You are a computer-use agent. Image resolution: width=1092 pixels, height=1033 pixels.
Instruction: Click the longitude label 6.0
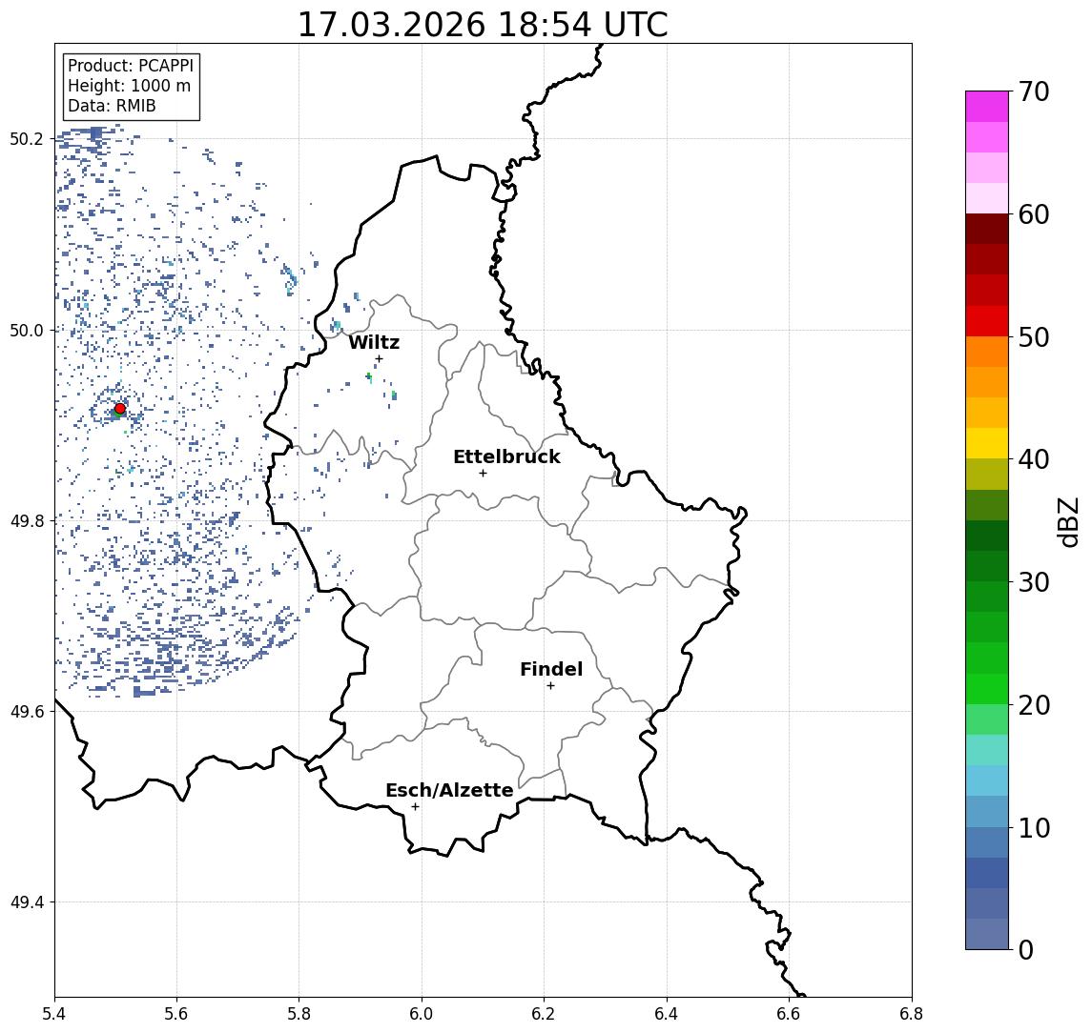pos(422,1014)
